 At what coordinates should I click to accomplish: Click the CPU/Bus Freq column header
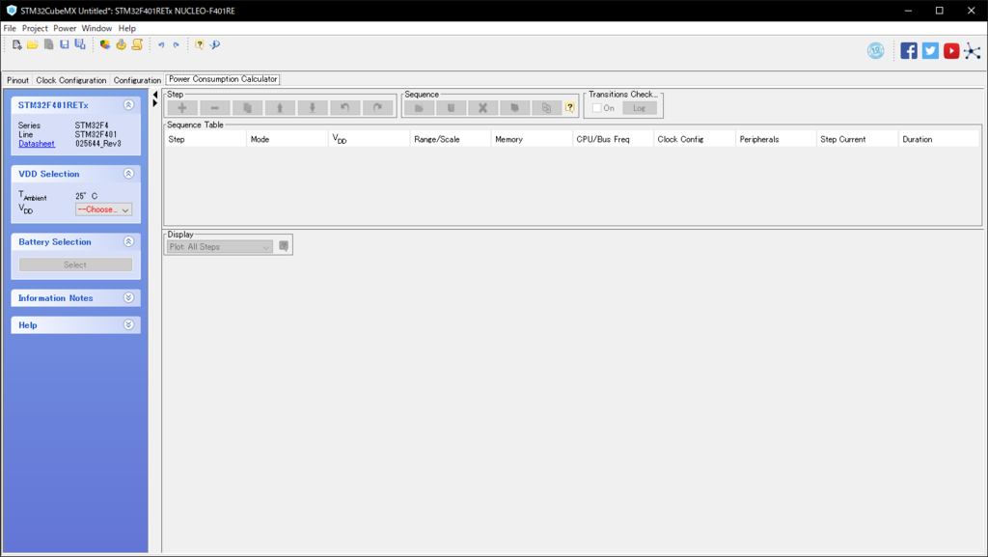pyautogui.click(x=613, y=139)
